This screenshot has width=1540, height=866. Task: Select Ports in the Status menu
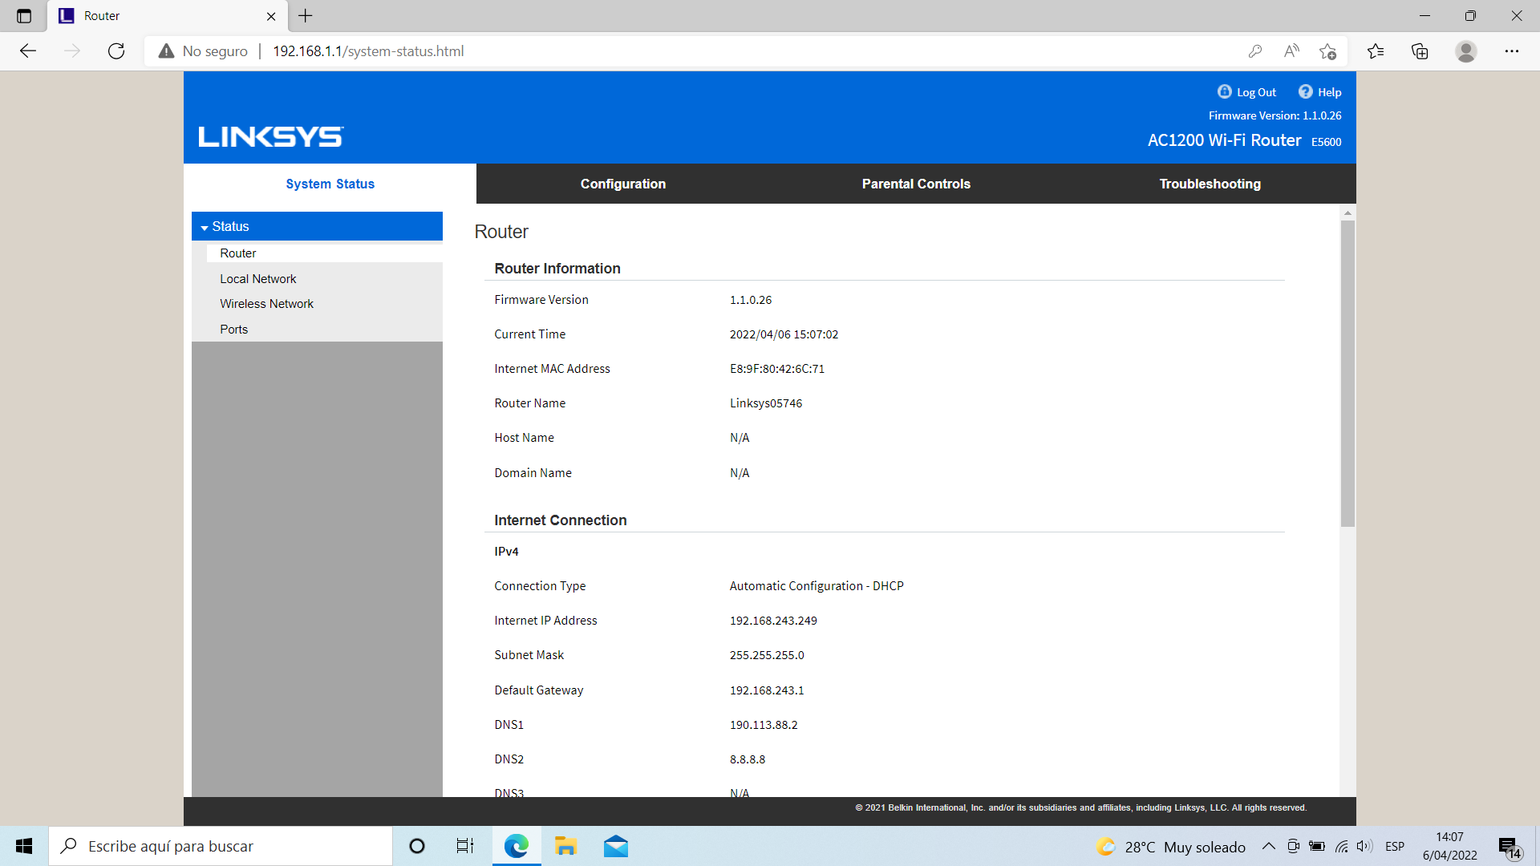[233, 329]
